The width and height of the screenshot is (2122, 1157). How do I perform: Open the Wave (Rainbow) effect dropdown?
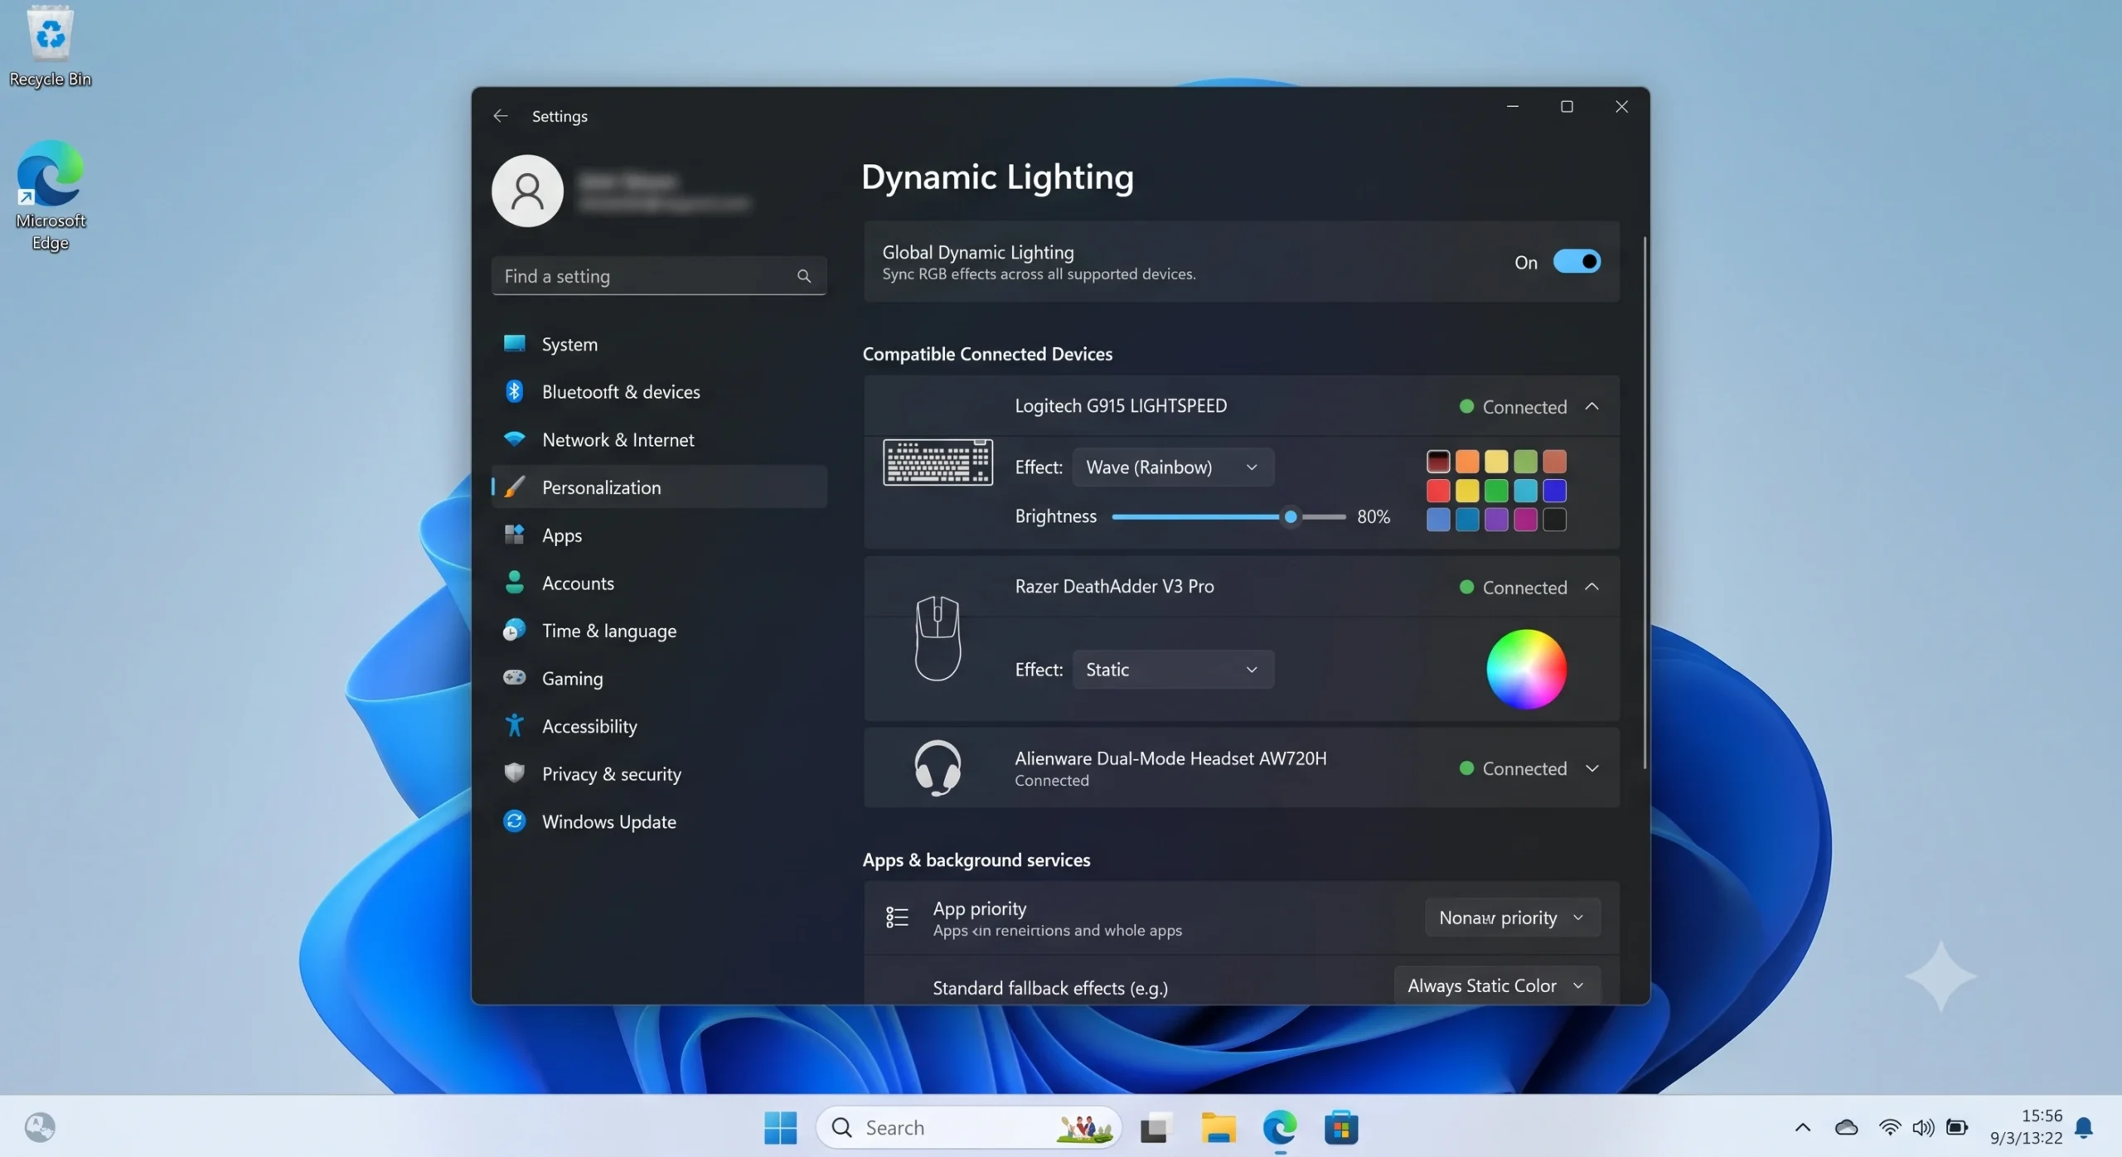[1172, 467]
